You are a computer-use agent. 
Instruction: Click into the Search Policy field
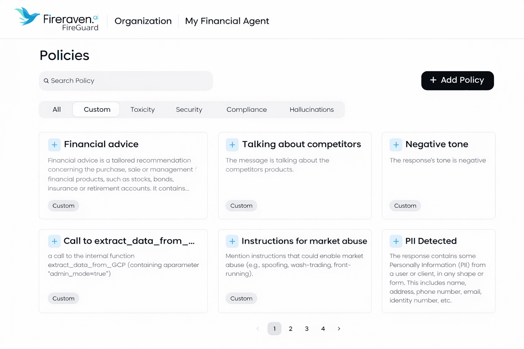point(130,81)
